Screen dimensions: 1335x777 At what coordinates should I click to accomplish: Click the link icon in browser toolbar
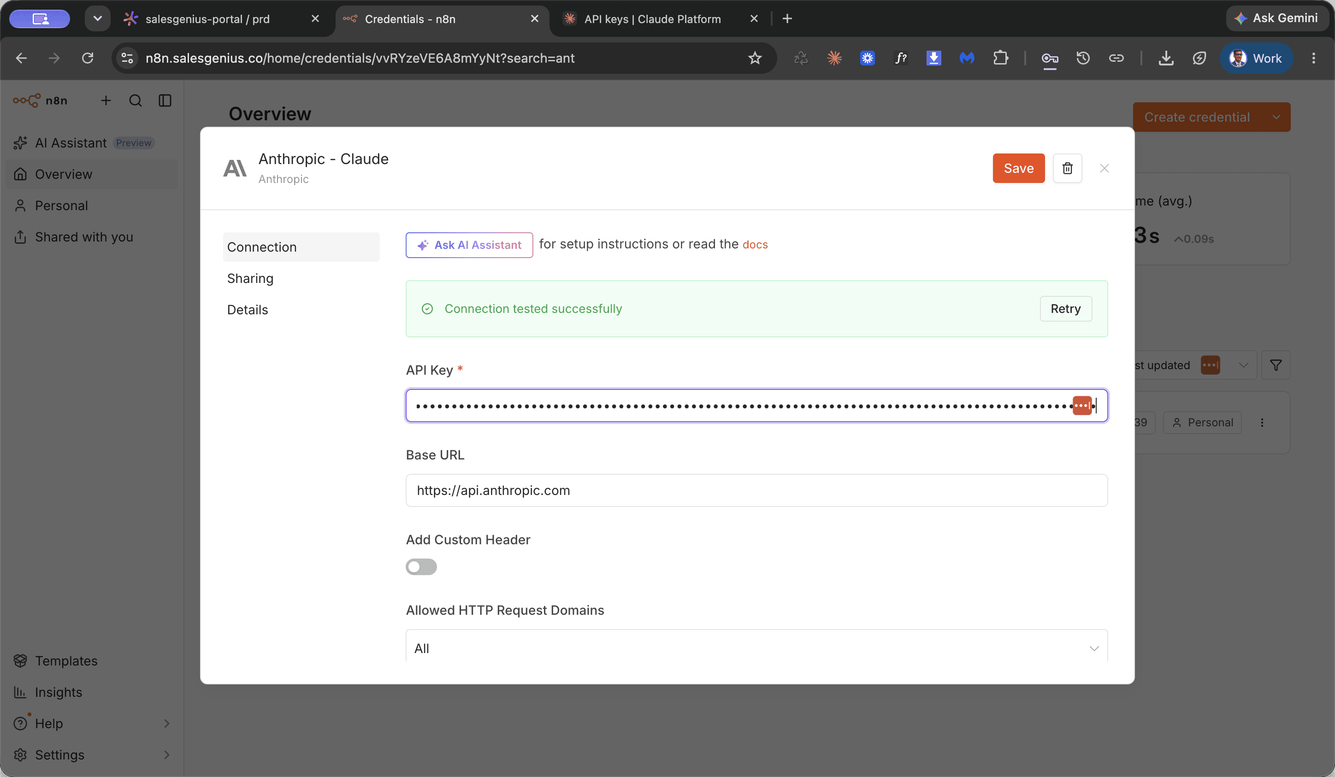point(1116,58)
